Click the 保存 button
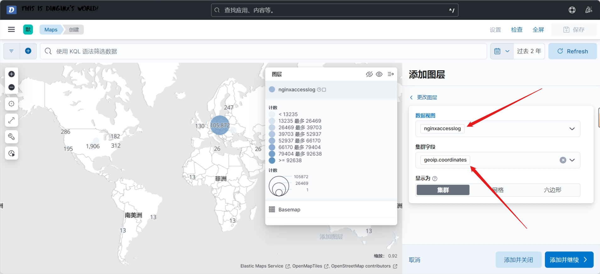This screenshot has width=600, height=274. [x=574, y=30]
